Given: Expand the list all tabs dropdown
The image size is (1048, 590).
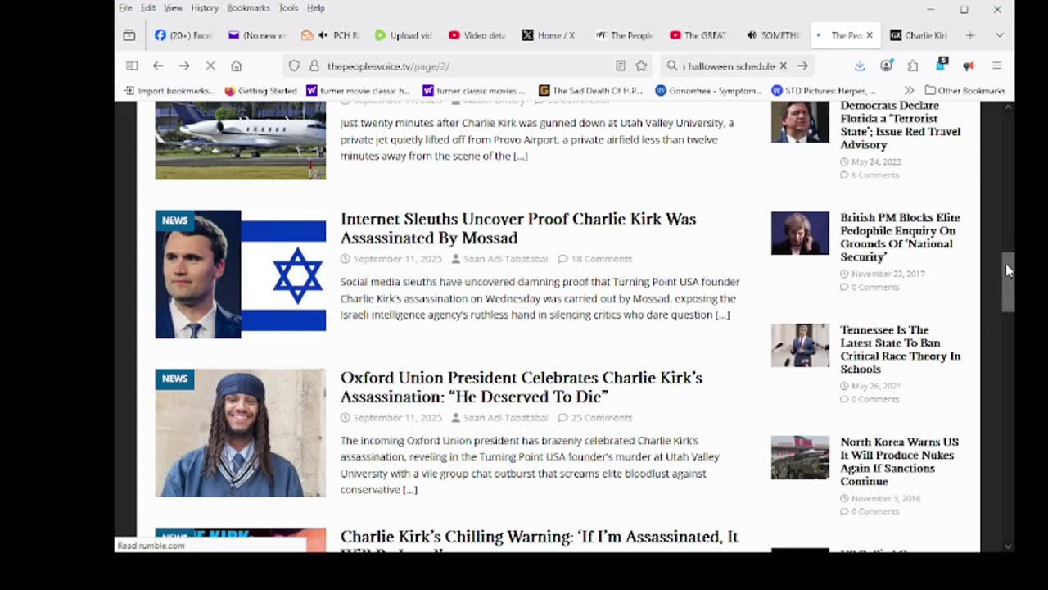Looking at the screenshot, I should pos(1000,35).
